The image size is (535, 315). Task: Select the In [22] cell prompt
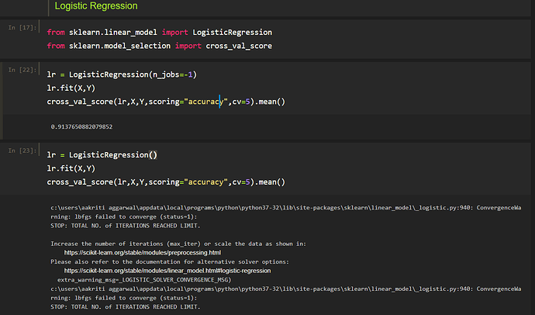[x=22, y=70]
